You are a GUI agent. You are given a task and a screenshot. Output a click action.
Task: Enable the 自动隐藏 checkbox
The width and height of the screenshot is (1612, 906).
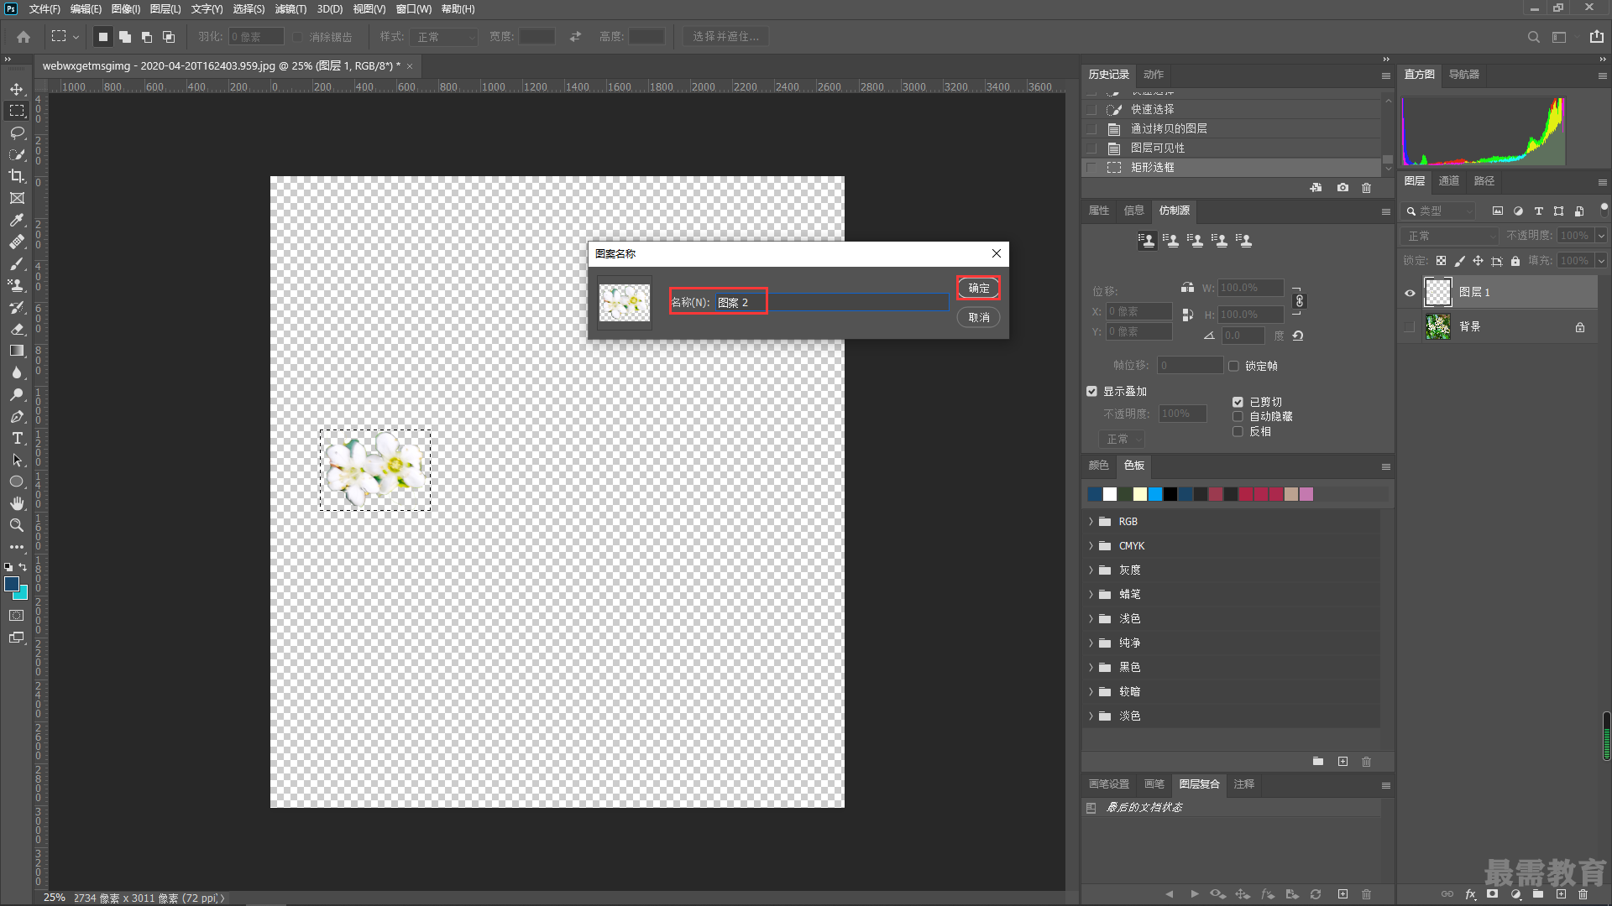pyautogui.click(x=1238, y=416)
